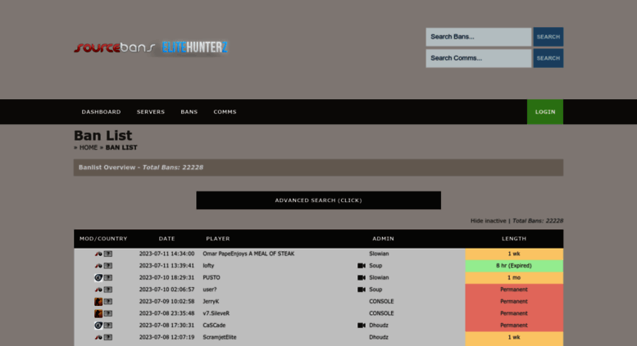Click the 1 wk length cell for ScramjetElite
Image resolution: width=637 pixels, height=346 pixels.
(x=514, y=337)
